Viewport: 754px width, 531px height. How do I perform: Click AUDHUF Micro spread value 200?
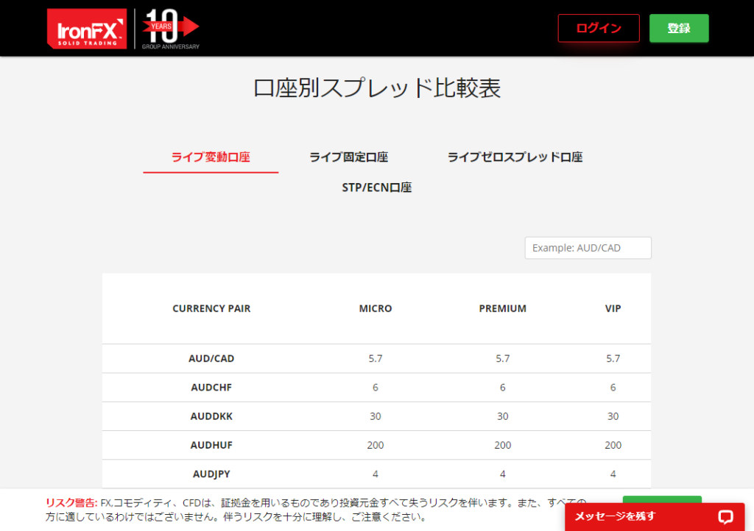[x=375, y=445]
